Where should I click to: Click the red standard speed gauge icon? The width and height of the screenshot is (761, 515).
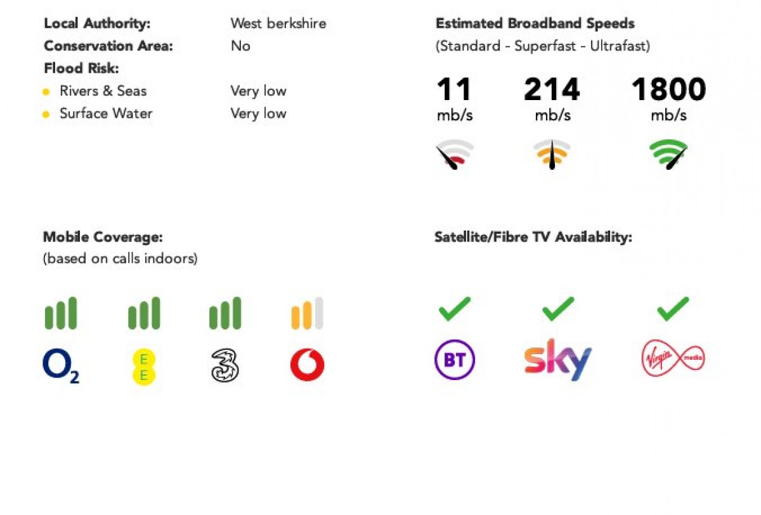coord(455,155)
